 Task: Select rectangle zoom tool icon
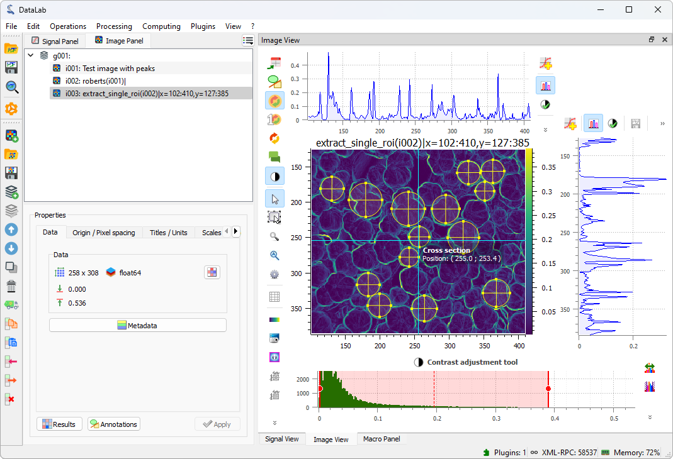coord(274,218)
